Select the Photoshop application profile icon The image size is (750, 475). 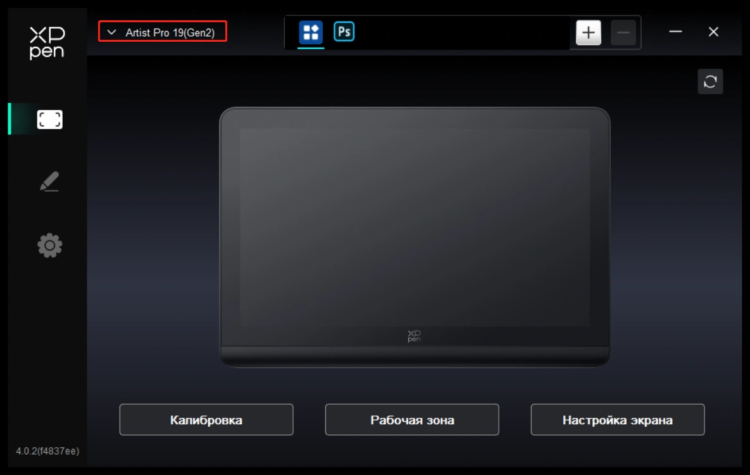[x=344, y=32]
